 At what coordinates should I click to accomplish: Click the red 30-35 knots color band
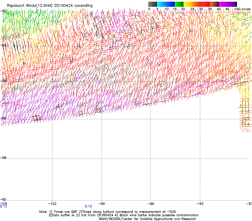coord(206,4)
